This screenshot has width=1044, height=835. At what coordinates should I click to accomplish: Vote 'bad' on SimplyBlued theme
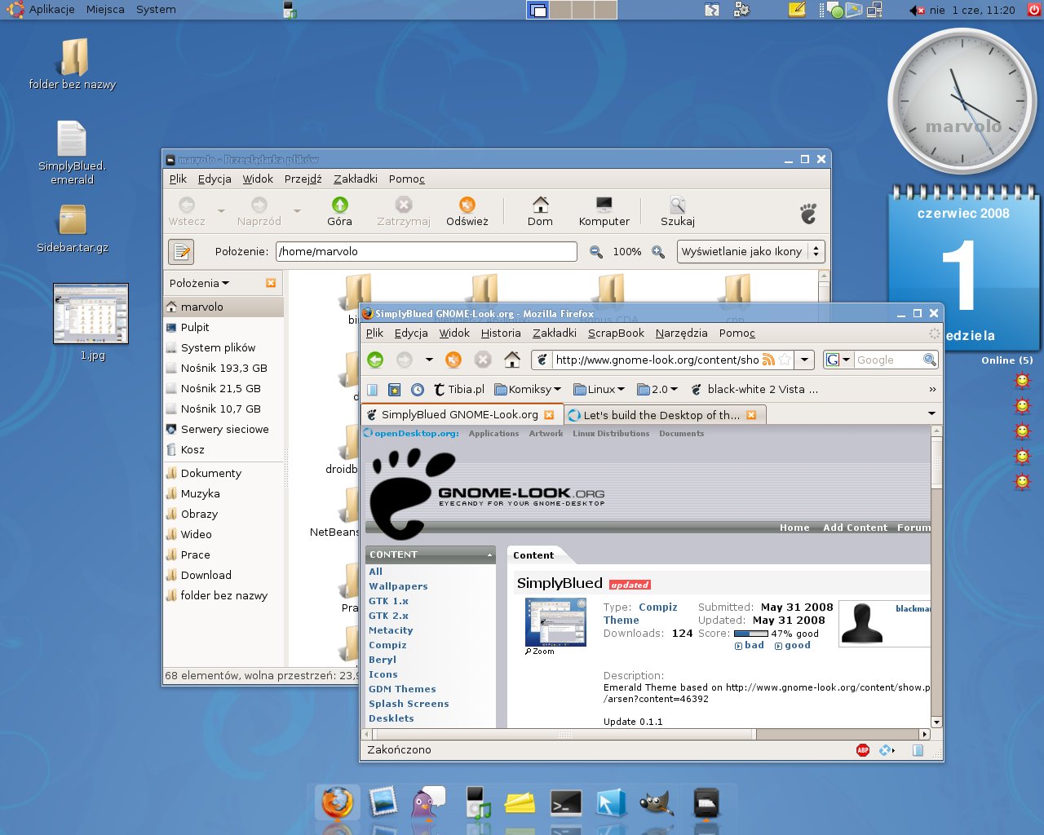[750, 645]
